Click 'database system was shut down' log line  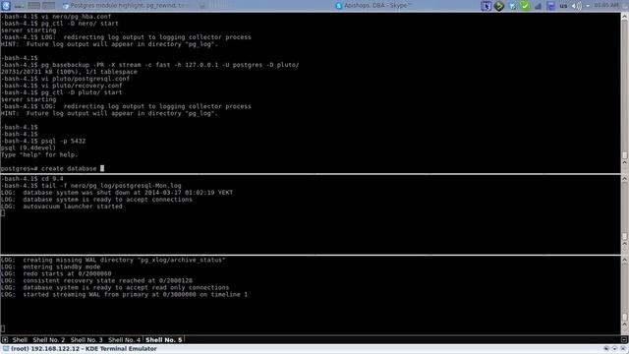pos(117,193)
